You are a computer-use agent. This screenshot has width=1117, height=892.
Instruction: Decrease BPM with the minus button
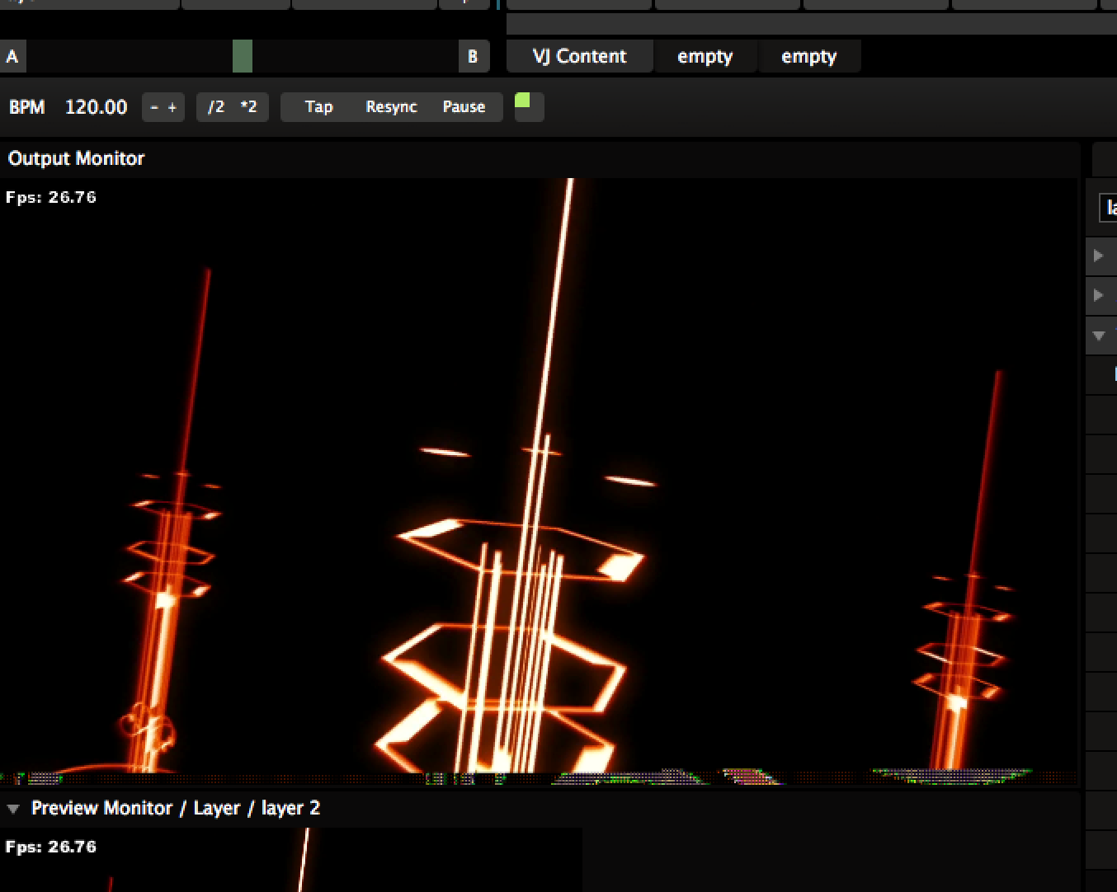154,107
